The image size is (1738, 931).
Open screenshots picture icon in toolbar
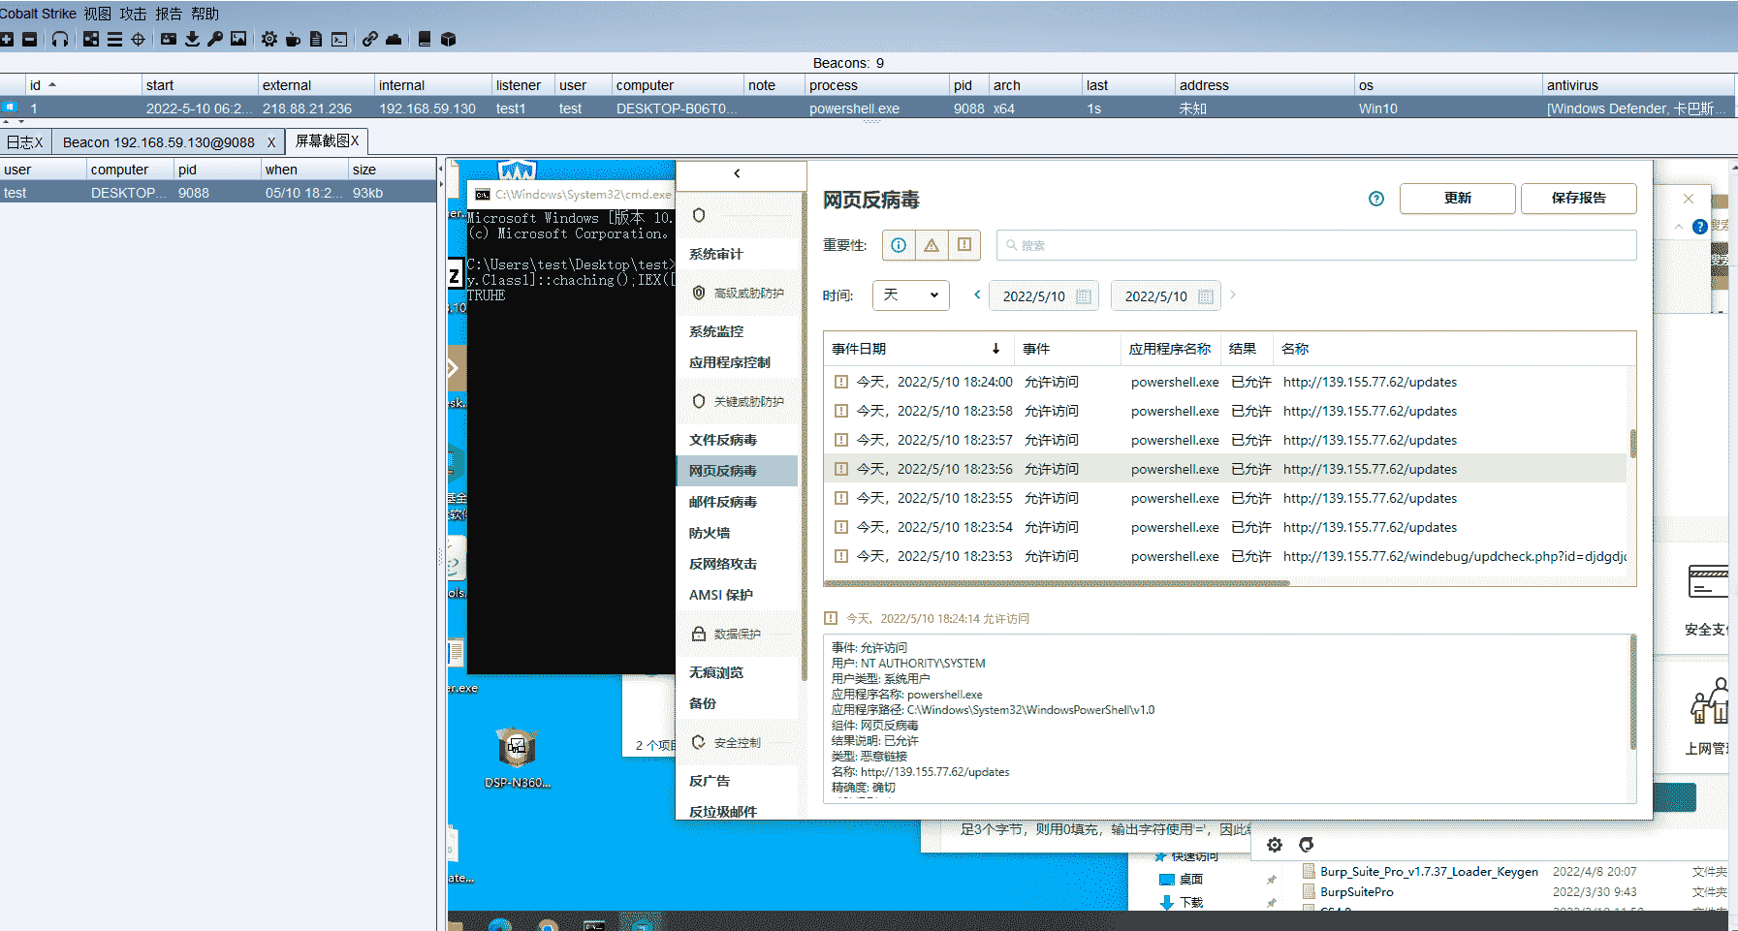pyautogui.click(x=238, y=39)
